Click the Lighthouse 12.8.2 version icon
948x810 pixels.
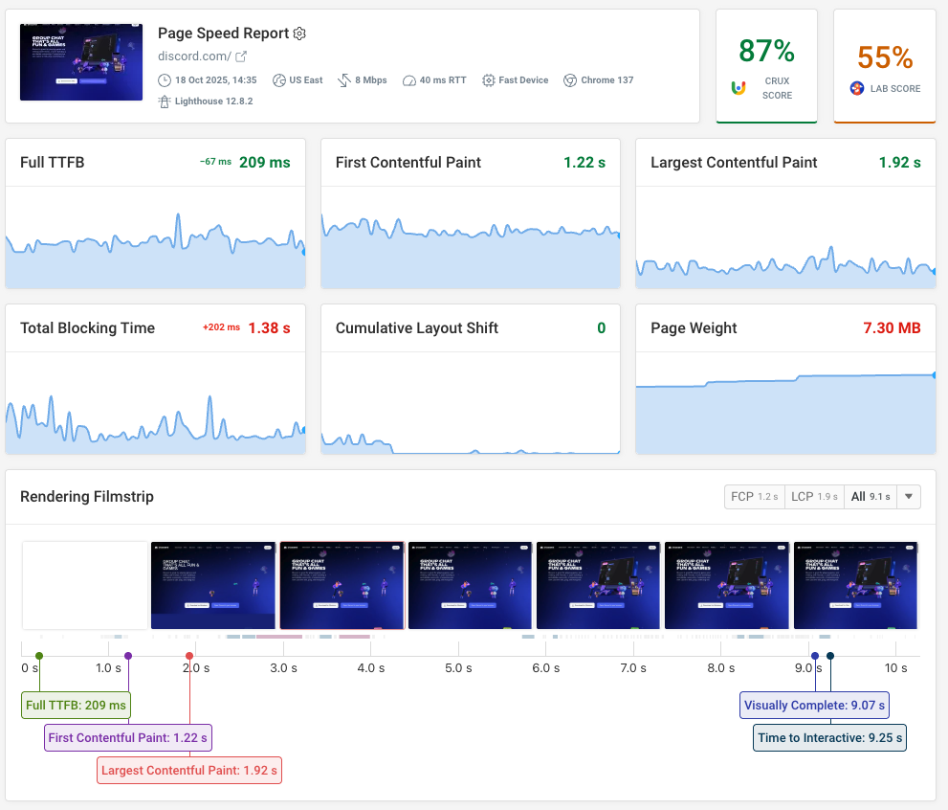(x=165, y=101)
